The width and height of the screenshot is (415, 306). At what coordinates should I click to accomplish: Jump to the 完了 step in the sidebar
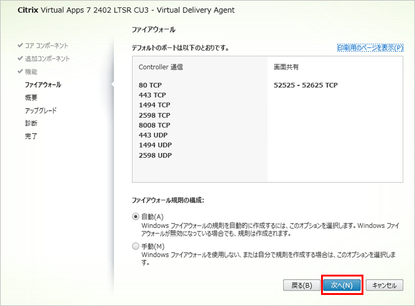click(x=31, y=136)
